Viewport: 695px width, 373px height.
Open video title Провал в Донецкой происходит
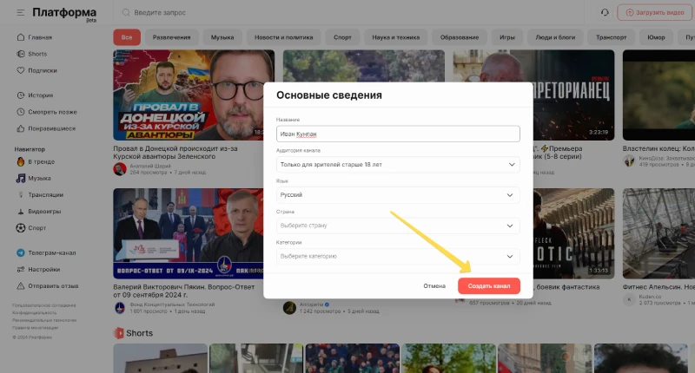tap(175, 152)
